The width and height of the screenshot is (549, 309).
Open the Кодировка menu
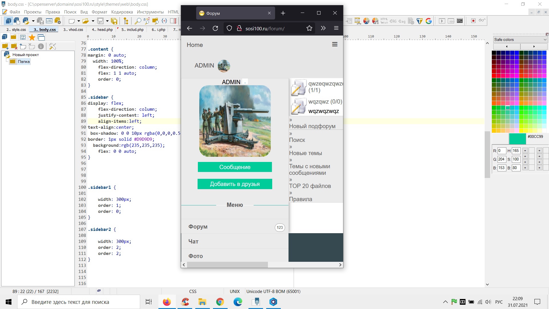coord(122,12)
